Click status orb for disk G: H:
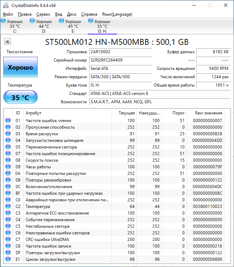Screen dimensions: 234x267 (91, 21)
